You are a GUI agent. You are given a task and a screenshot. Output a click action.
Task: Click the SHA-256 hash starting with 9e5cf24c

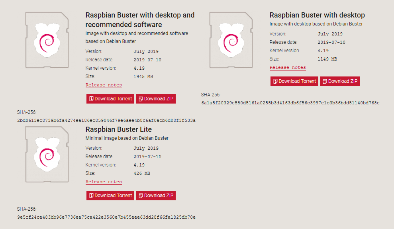(x=106, y=217)
